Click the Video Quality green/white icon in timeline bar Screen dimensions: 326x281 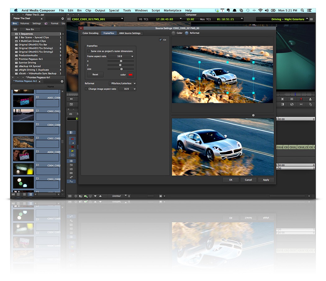pyautogui.click(x=85, y=196)
